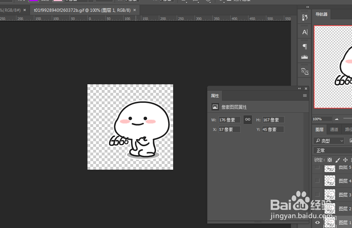Click the Y field showing 45 像素
352x228 pixels.
[x=273, y=129]
